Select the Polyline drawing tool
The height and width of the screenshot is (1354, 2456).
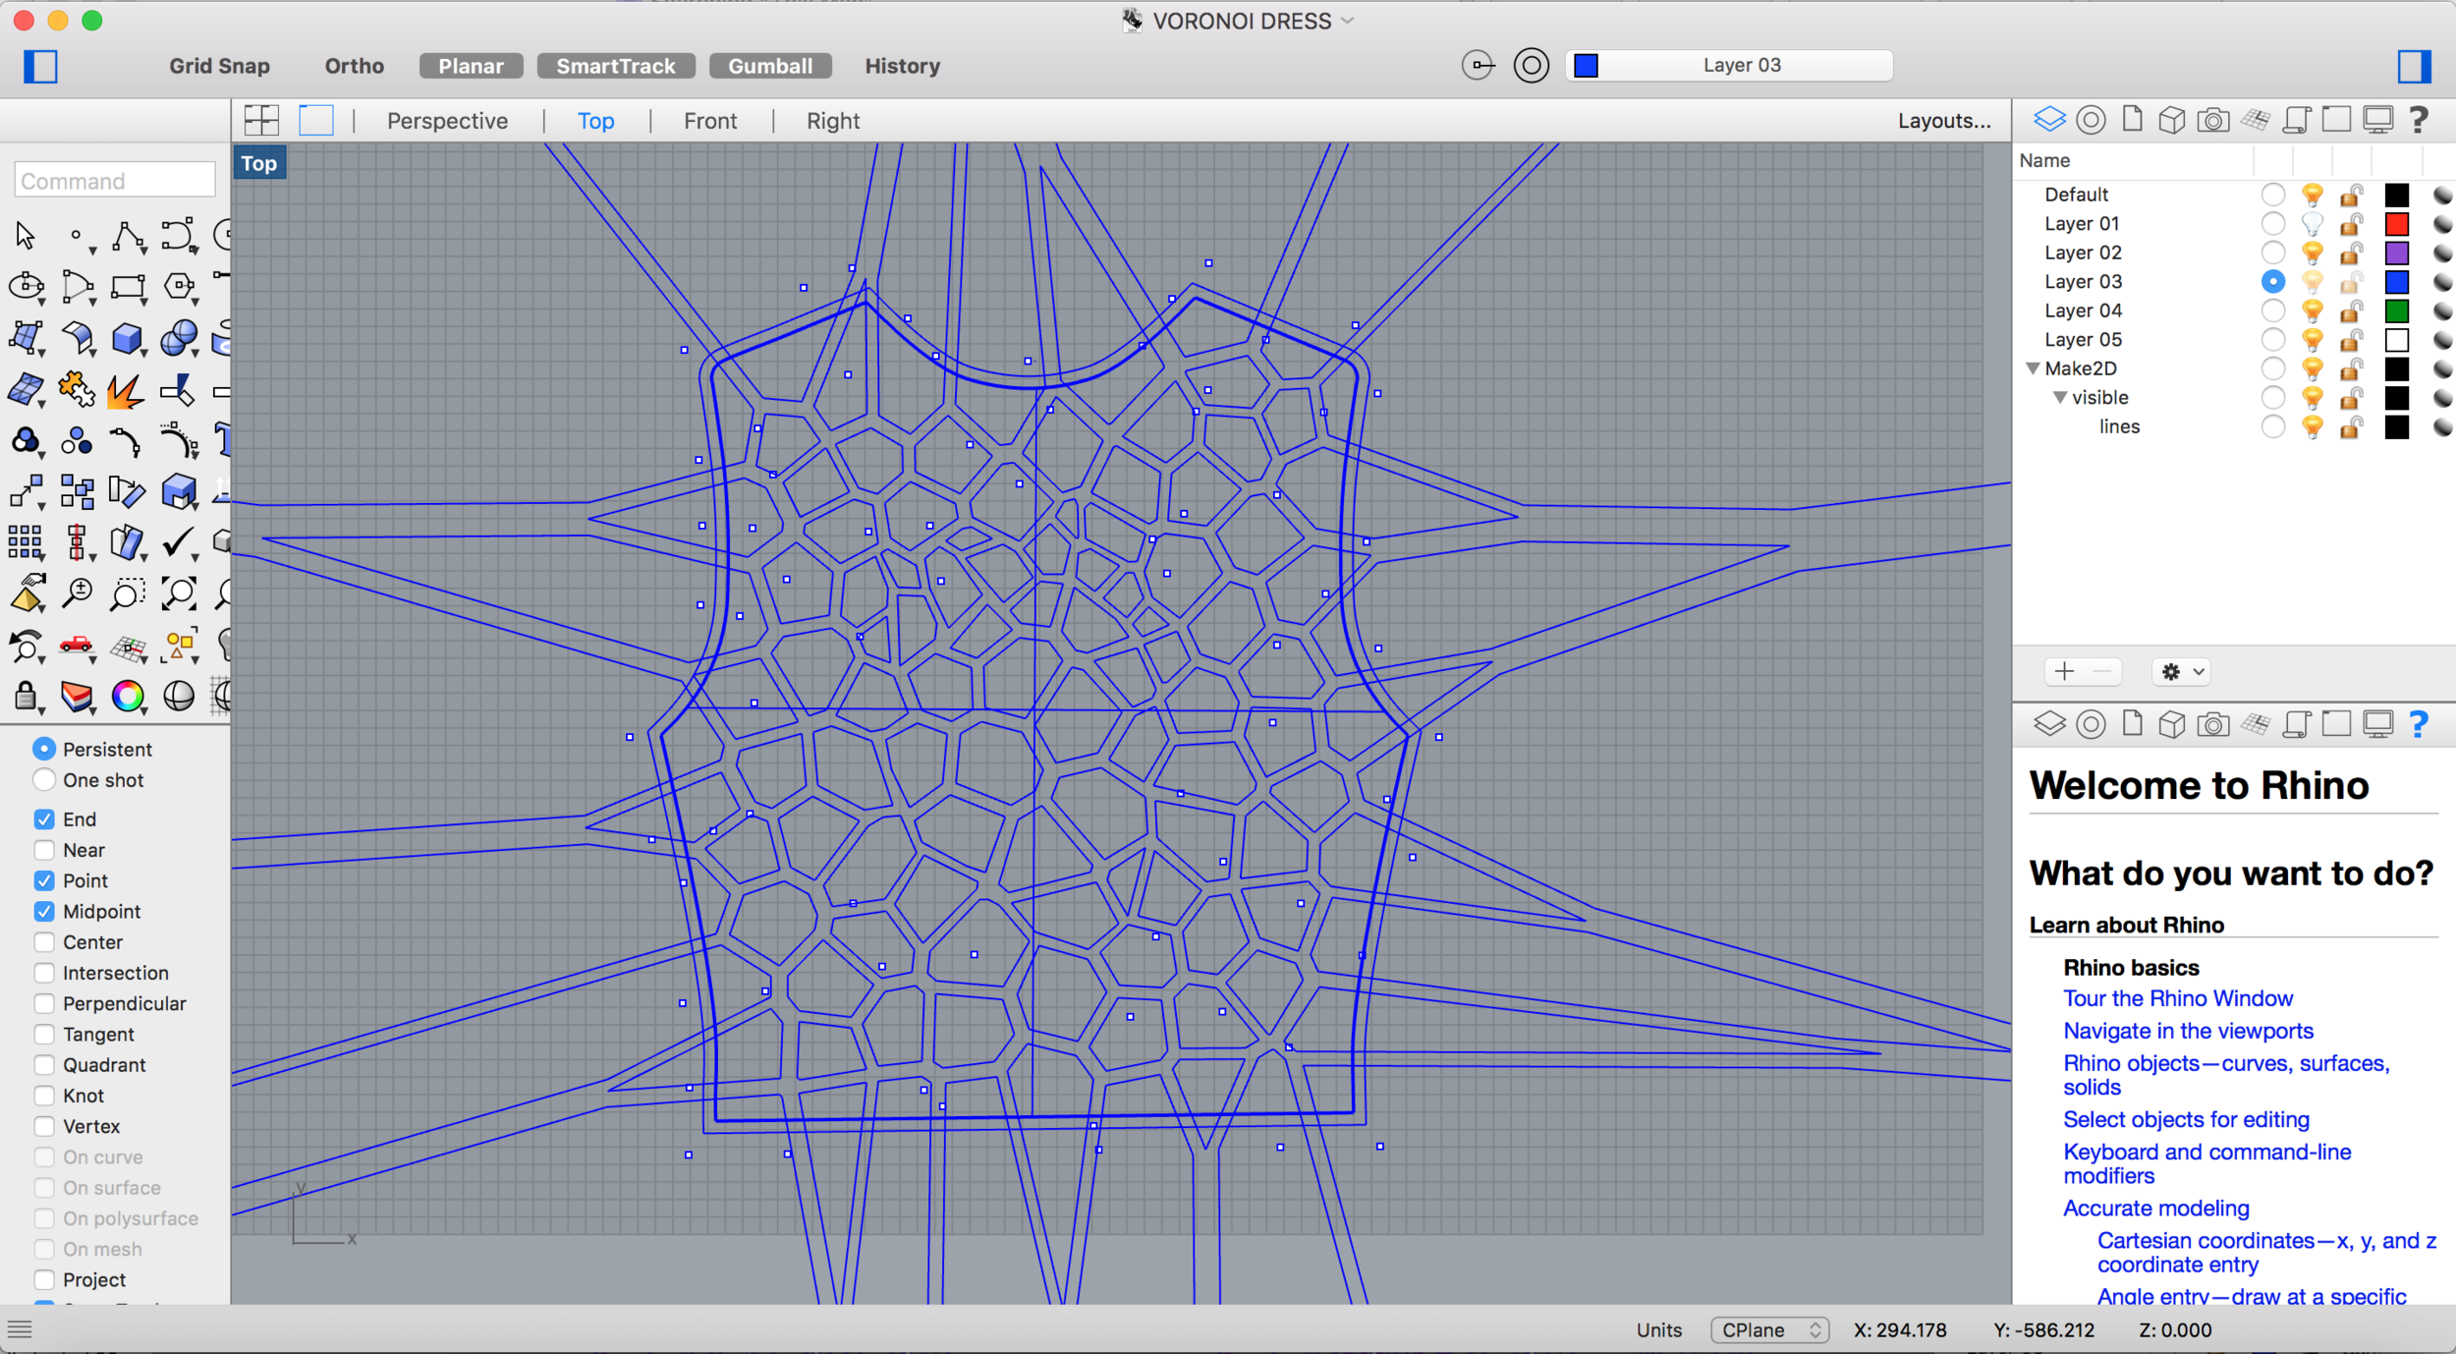click(128, 236)
